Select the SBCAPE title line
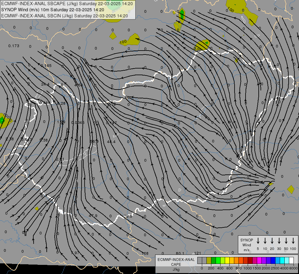 (67, 4)
